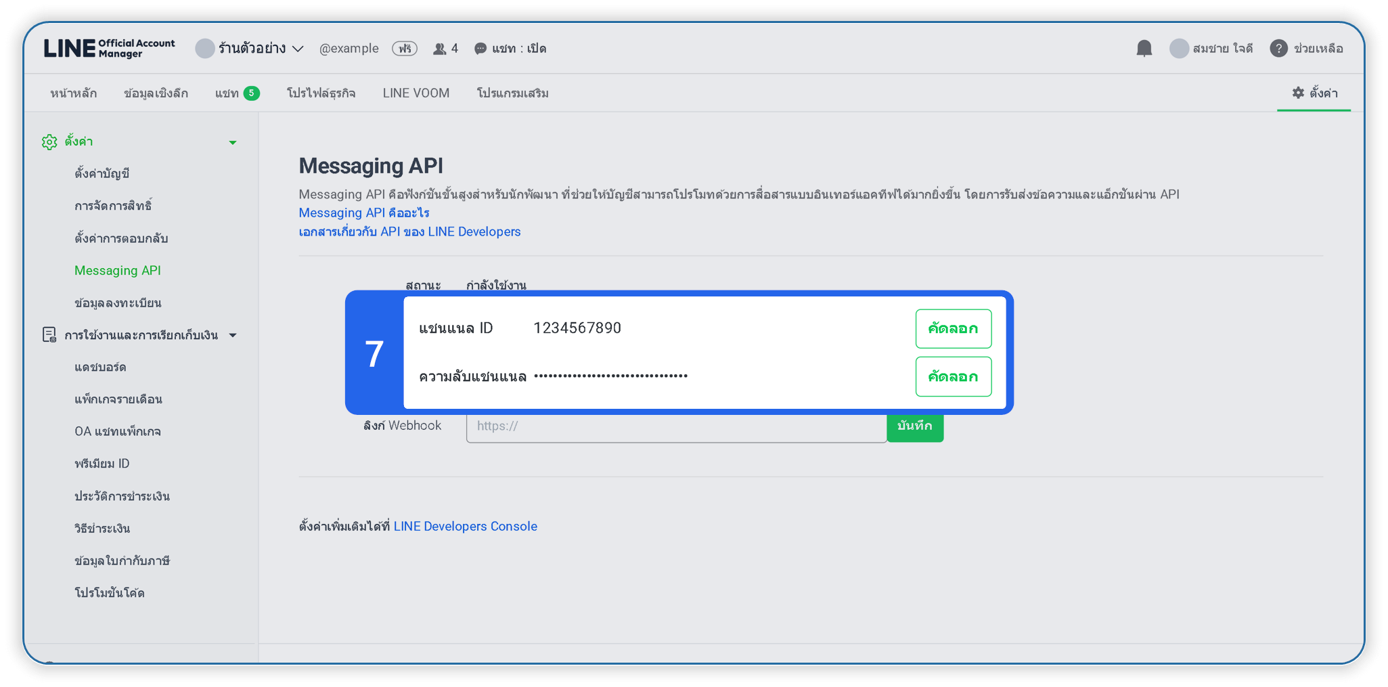Click the billing icon beside การใช้งานและการเรียกเก็บเงิน
The image size is (1388, 687).
coord(49,335)
